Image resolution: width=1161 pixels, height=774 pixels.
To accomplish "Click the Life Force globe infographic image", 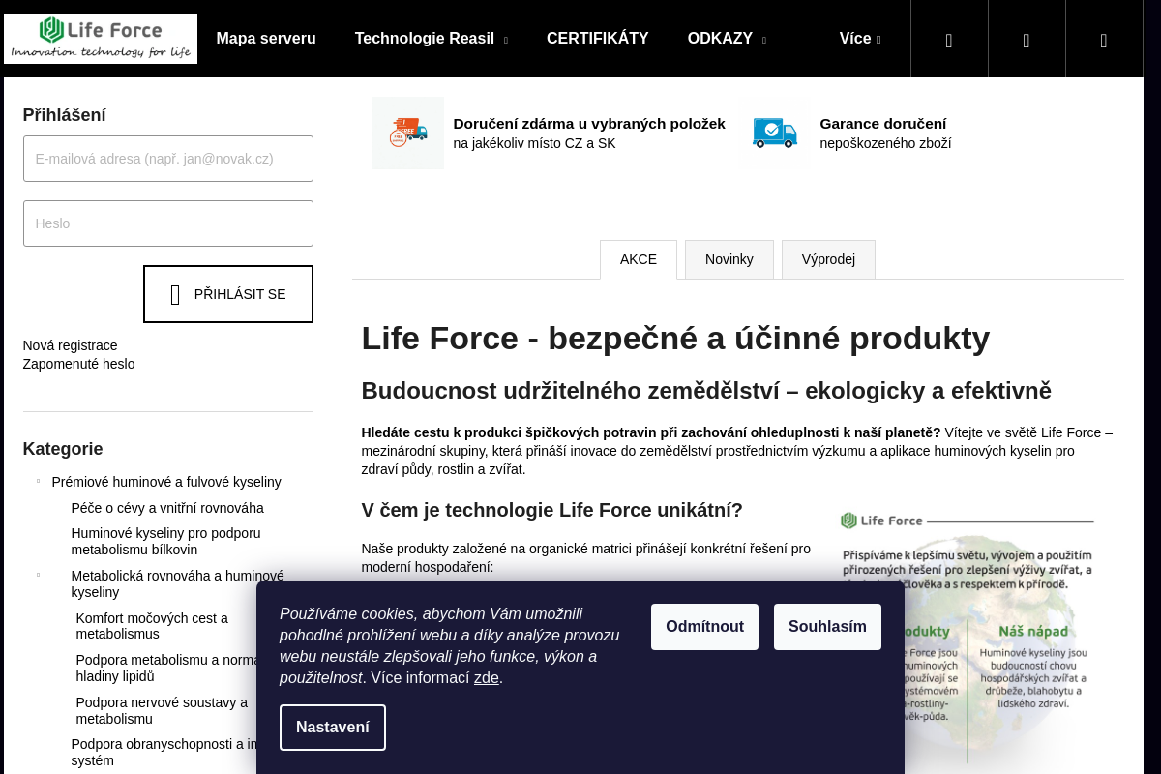I will [967, 639].
